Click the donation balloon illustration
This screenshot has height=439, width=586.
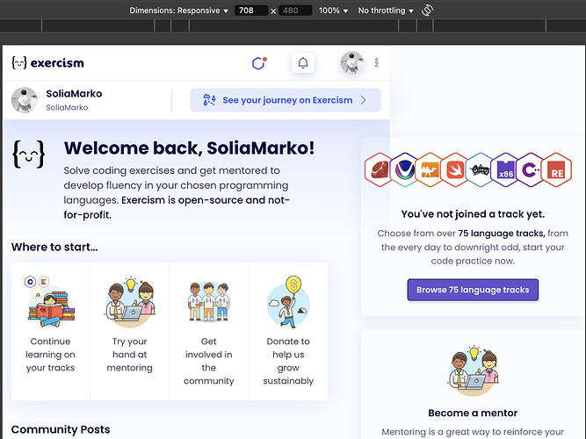coord(288,302)
